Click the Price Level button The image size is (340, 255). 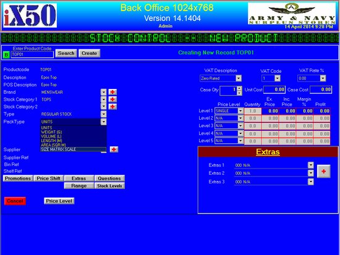pyautogui.click(x=59, y=201)
